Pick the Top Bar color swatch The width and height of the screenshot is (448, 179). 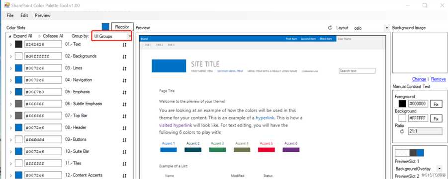point(18,116)
